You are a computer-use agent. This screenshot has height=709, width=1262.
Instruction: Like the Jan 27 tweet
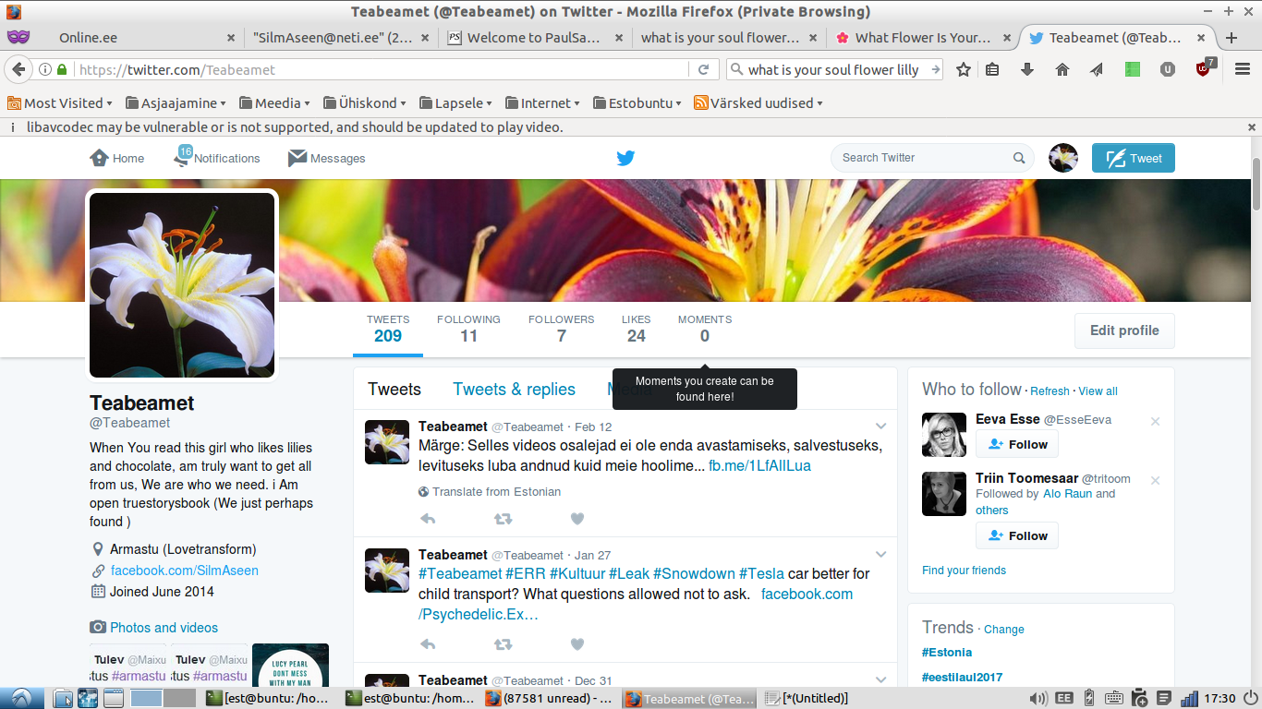pos(577,644)
